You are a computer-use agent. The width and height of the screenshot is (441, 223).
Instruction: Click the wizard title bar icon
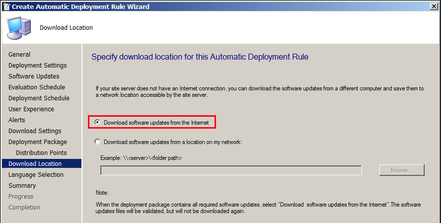(x=5, y=6)
